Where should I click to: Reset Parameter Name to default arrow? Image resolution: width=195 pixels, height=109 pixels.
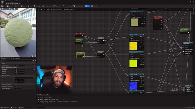[x=34, y=65]
